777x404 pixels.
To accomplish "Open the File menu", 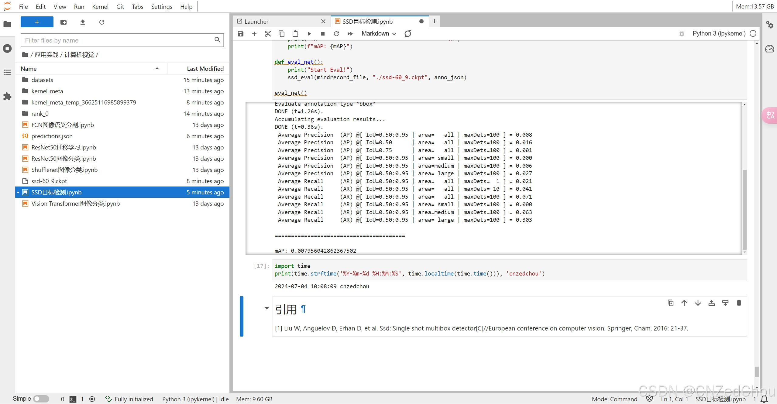I will click(23, 7).
